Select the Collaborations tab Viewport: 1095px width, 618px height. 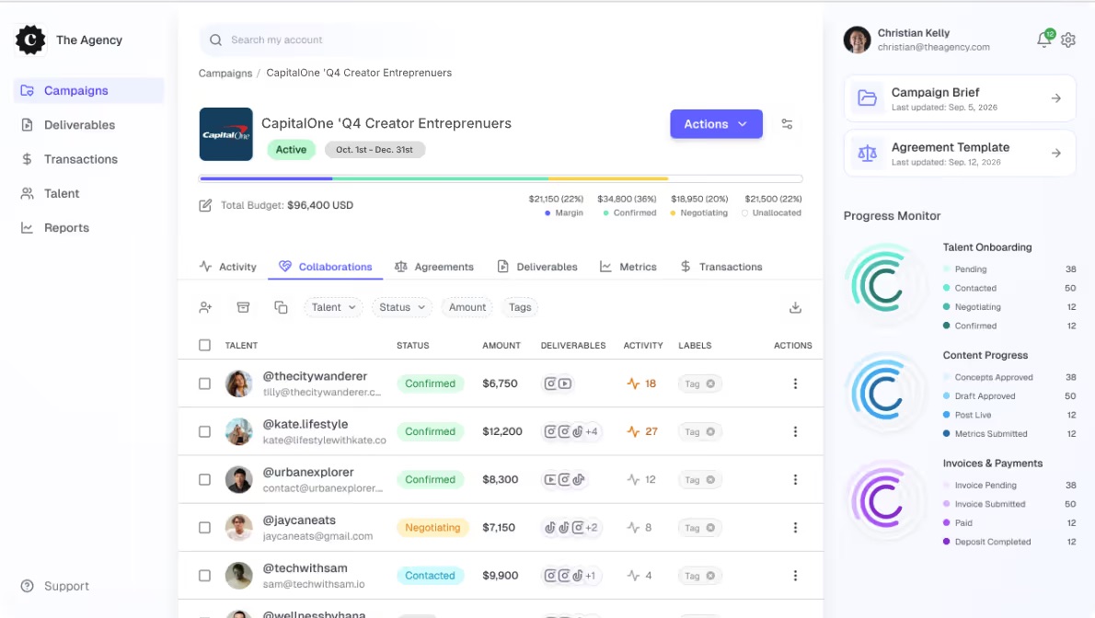[x=326, y=267]
